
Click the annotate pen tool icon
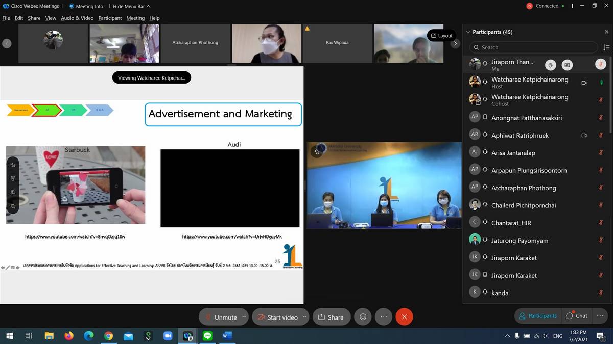(13, 165)
